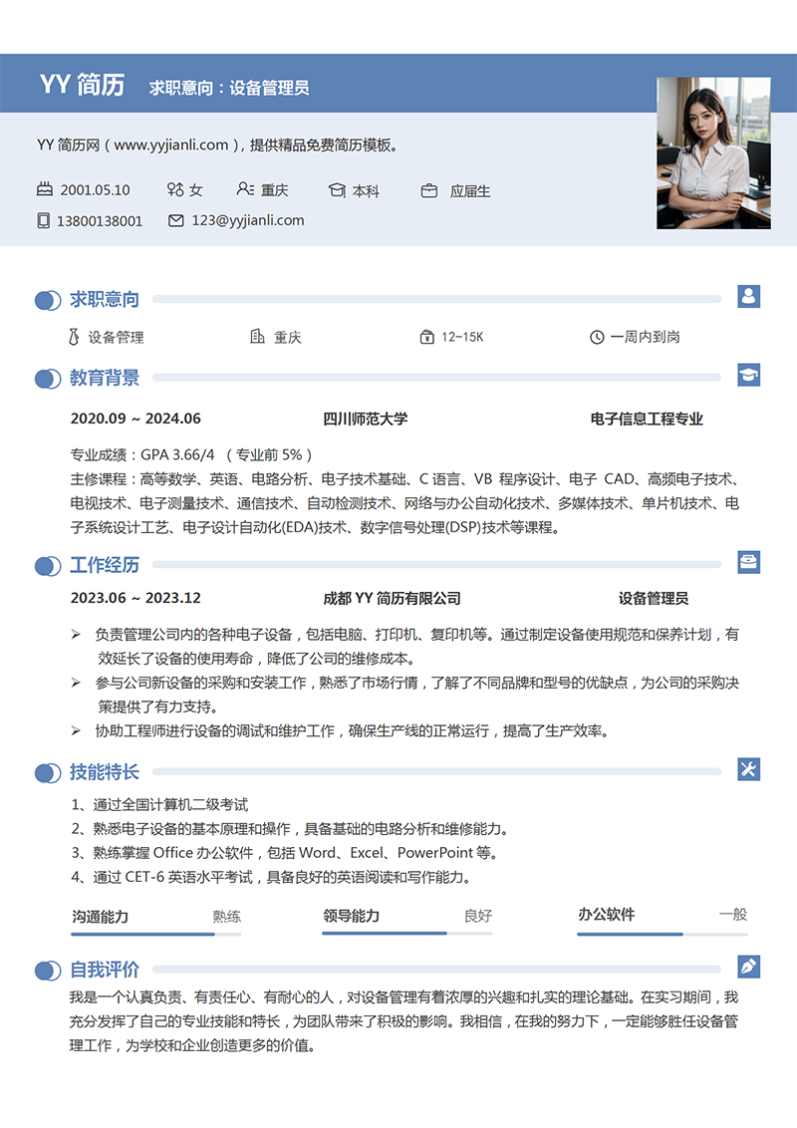Click the money bag icon beside 12-15K
This screenshot has height=1128, width=797.
tap(426, 337)
